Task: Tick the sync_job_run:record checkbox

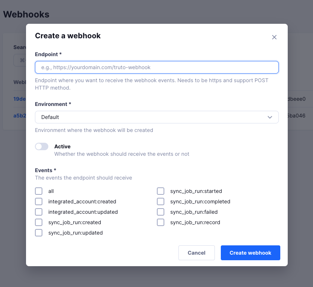Action: [x=161, y=222]
